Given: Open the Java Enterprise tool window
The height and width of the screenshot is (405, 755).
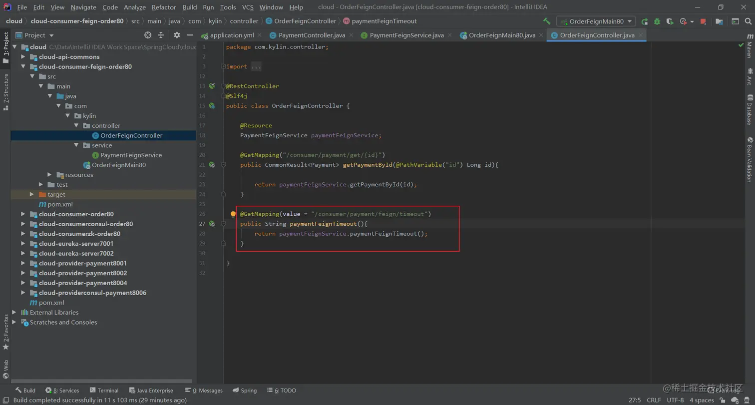Looking at the screenshot, I should (x=151, y=391).
